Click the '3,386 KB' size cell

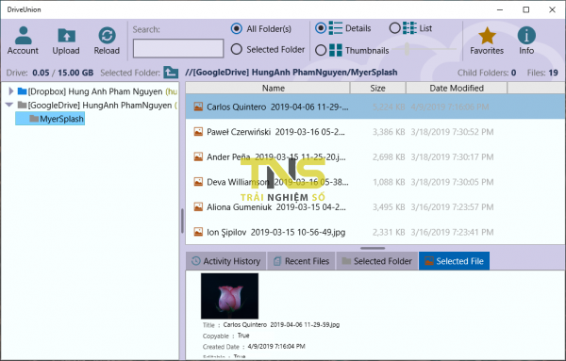pyautogui.click(x=389, y=132)
